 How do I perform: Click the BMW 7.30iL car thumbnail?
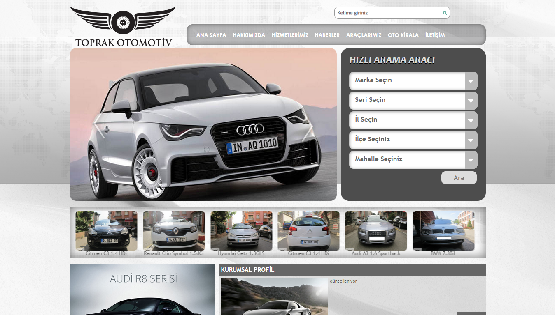tap(443, 231)
